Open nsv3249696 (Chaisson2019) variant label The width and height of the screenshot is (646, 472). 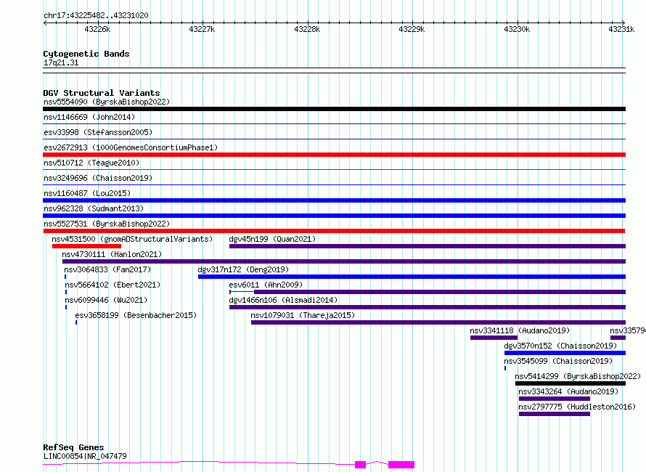point(98,178)
